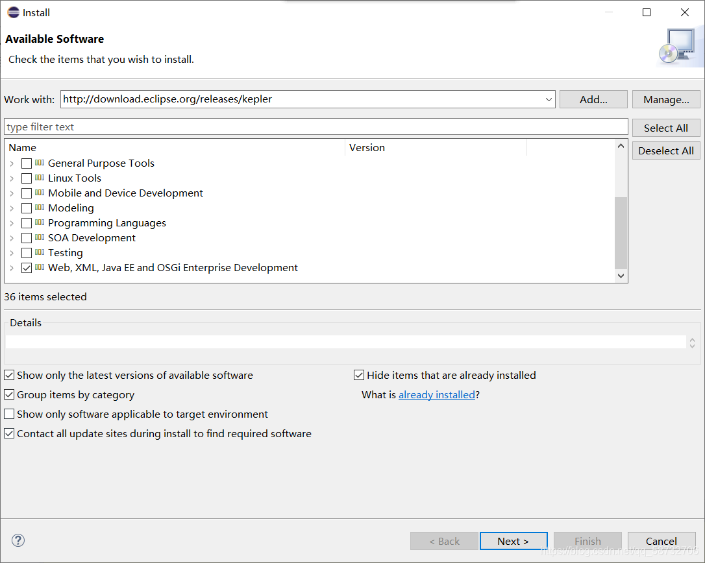Check the Programming Languages checkbox
705x563 pixels.
point(27,223)
